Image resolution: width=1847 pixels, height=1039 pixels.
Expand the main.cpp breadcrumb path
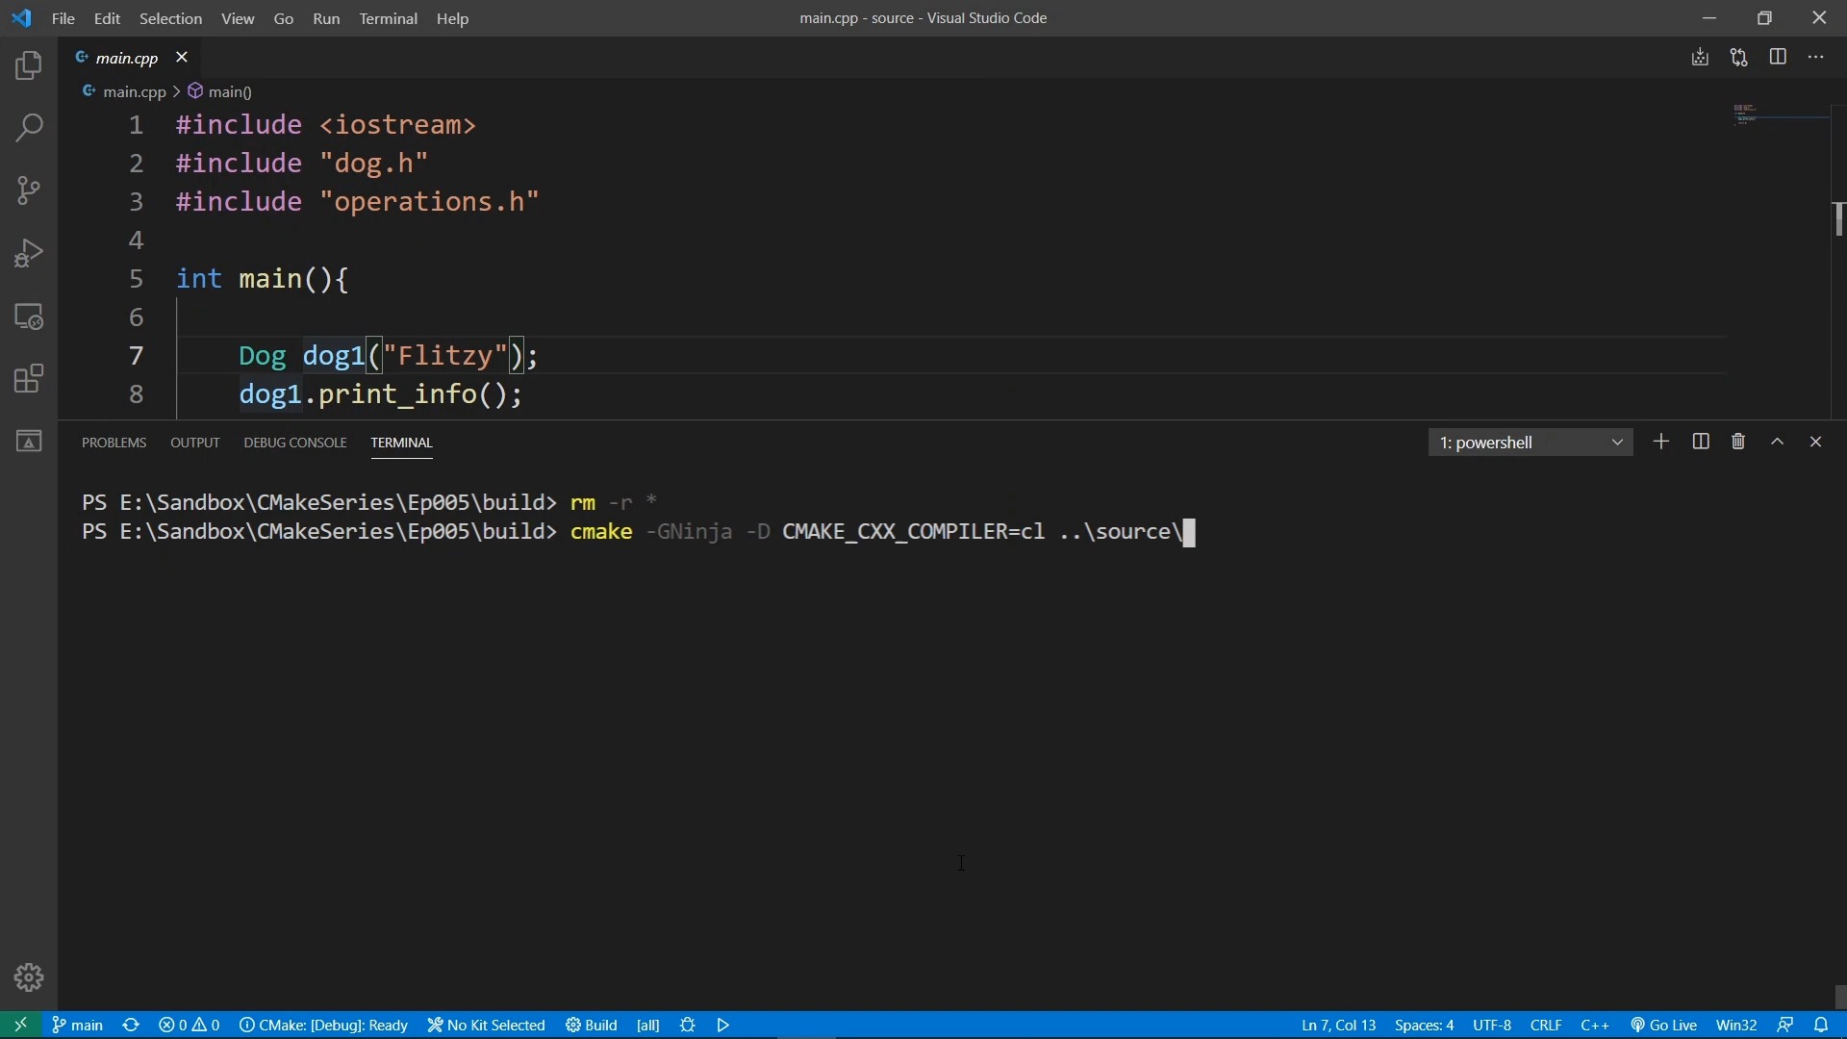pos(135,91)
